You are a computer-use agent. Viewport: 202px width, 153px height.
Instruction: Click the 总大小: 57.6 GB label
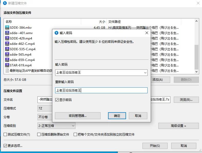[x=15, y=80]
